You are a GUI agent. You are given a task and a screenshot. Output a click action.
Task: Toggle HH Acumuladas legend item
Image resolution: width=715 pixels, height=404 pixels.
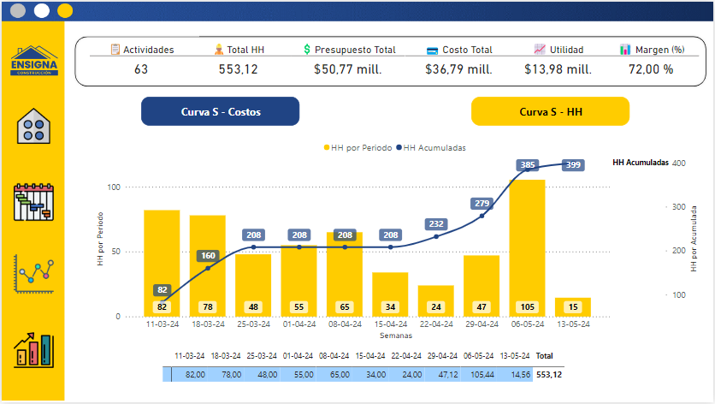point(431,148)
